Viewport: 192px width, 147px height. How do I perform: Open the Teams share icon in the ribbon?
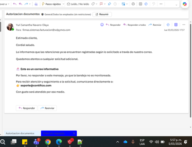pyautogui.click(x=36, y=4)
